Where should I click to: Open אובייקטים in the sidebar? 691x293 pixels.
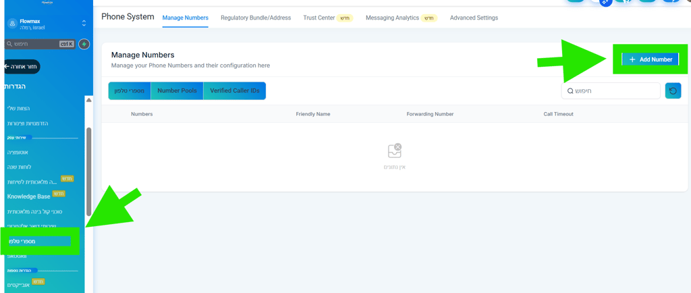click(18, 285)
